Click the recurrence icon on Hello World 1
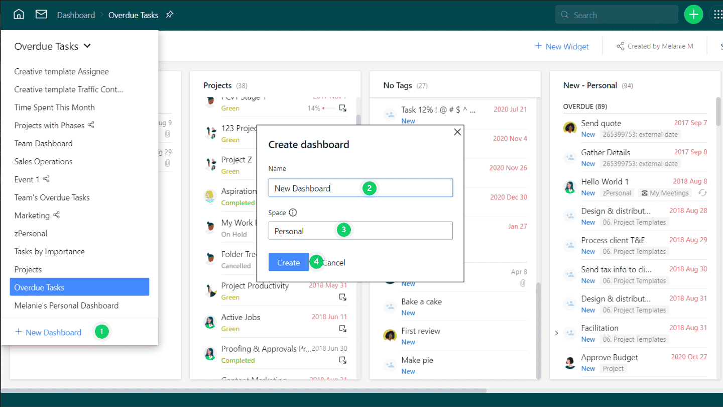723x407 pixels. [x=702, y=193]
